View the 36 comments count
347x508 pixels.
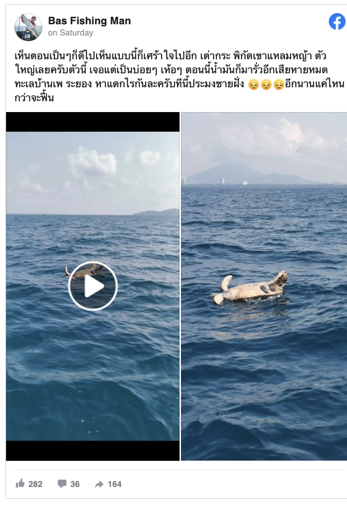(75, 484)
